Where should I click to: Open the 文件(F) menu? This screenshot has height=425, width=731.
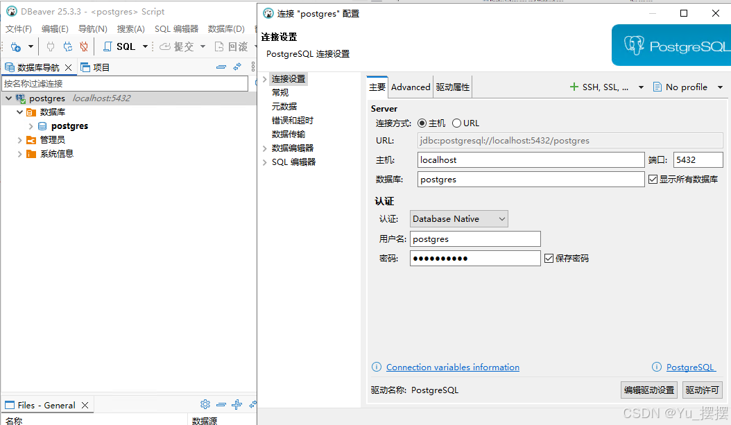coord(19,29)
